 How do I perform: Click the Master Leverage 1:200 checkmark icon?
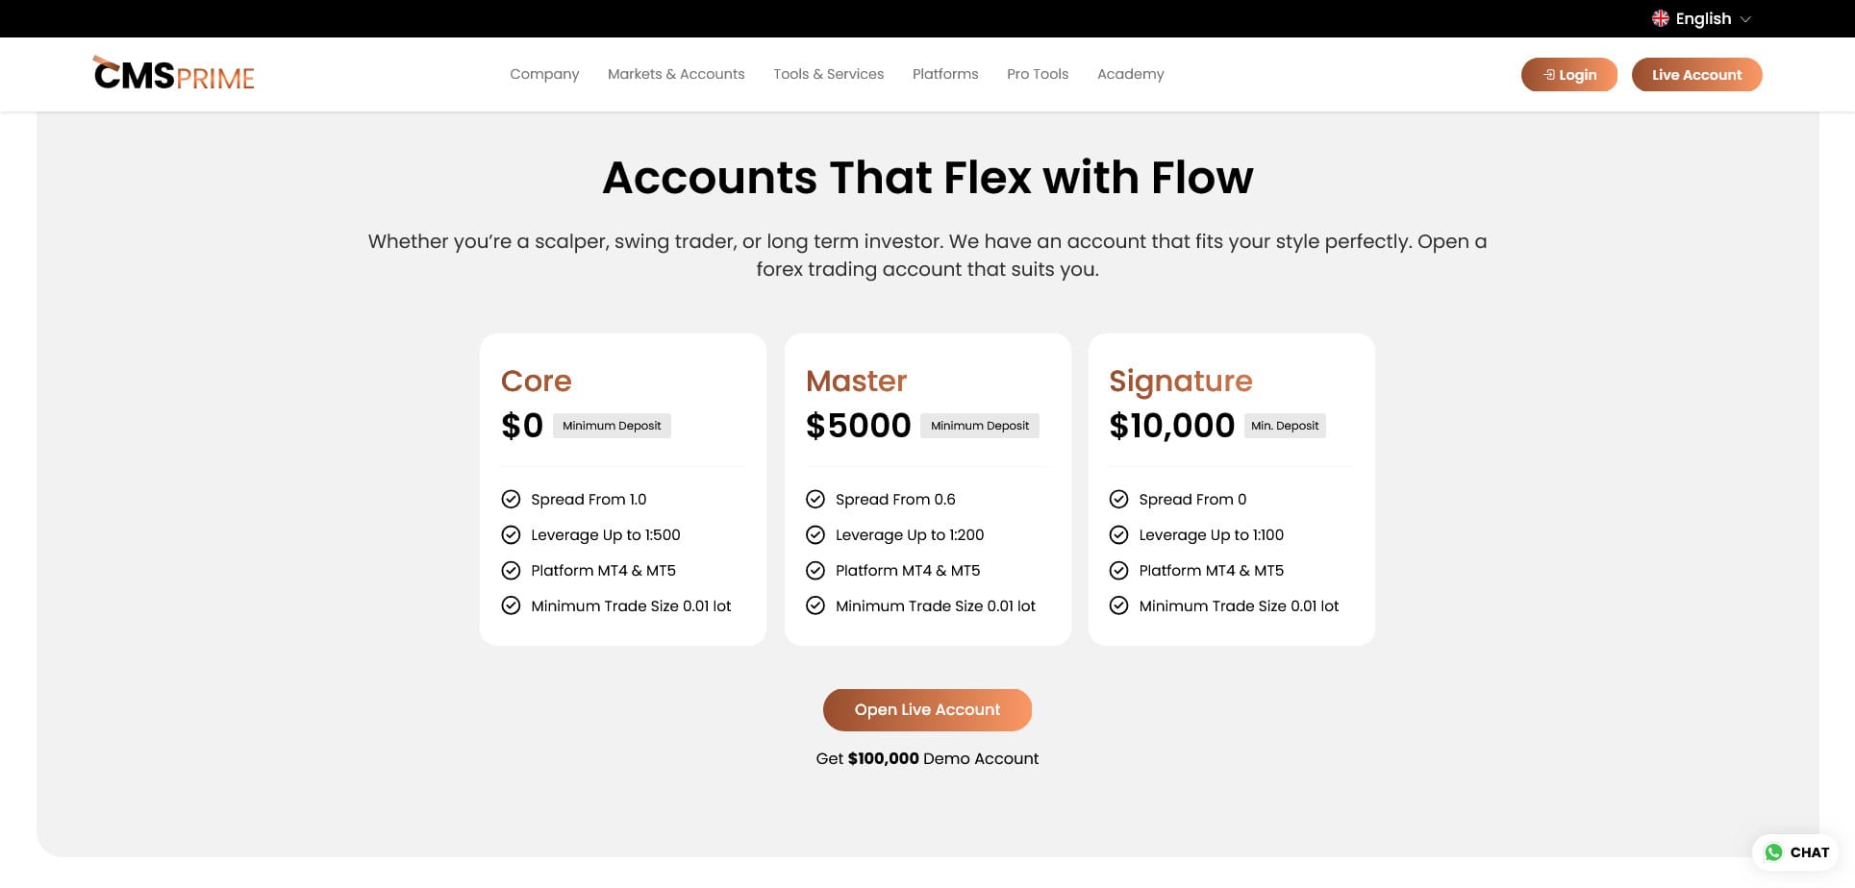tap(815, 534)
